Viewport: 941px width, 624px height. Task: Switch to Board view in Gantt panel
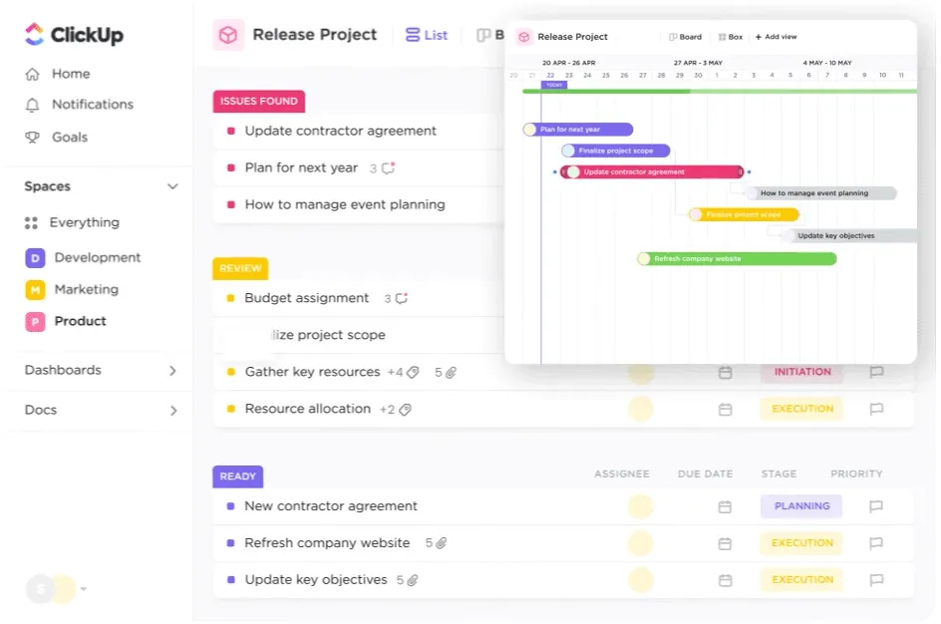(686, 37)
